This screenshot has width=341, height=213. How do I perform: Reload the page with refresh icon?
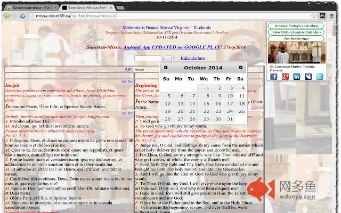click(x=22, y=15)
